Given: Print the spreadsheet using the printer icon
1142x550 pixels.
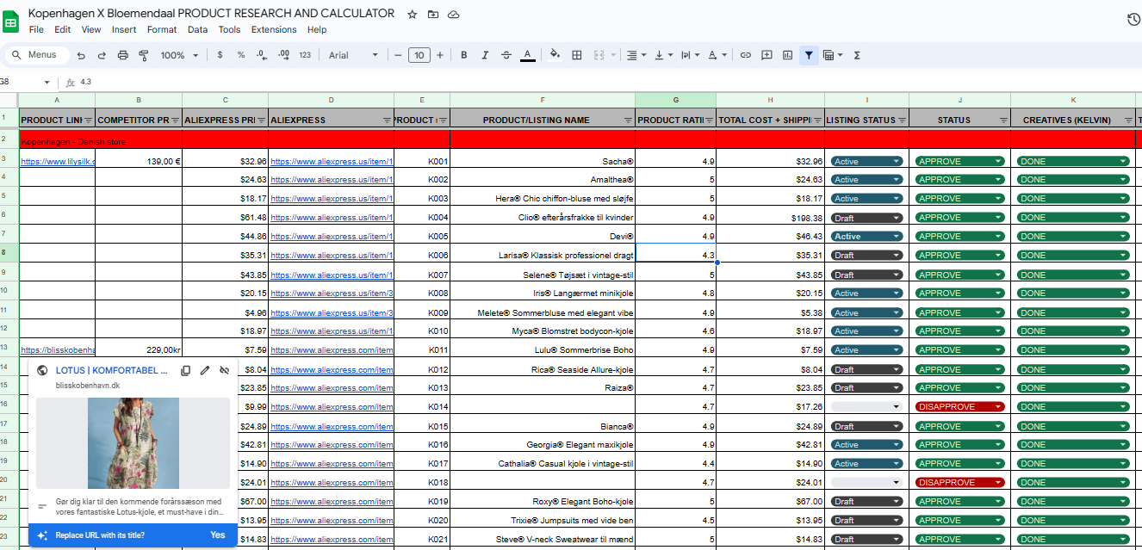Looking at the screenshot, I should (x=122, y=55).
